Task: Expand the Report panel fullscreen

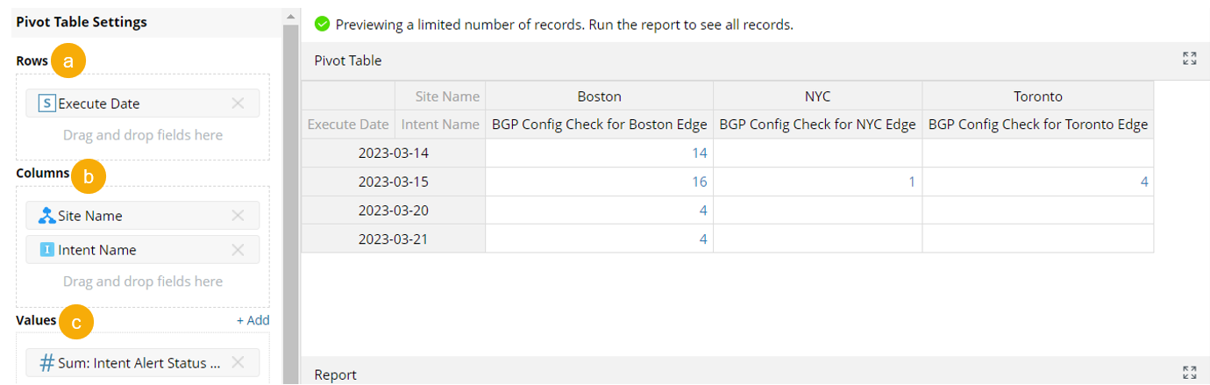Action: tap(1189, 374)
